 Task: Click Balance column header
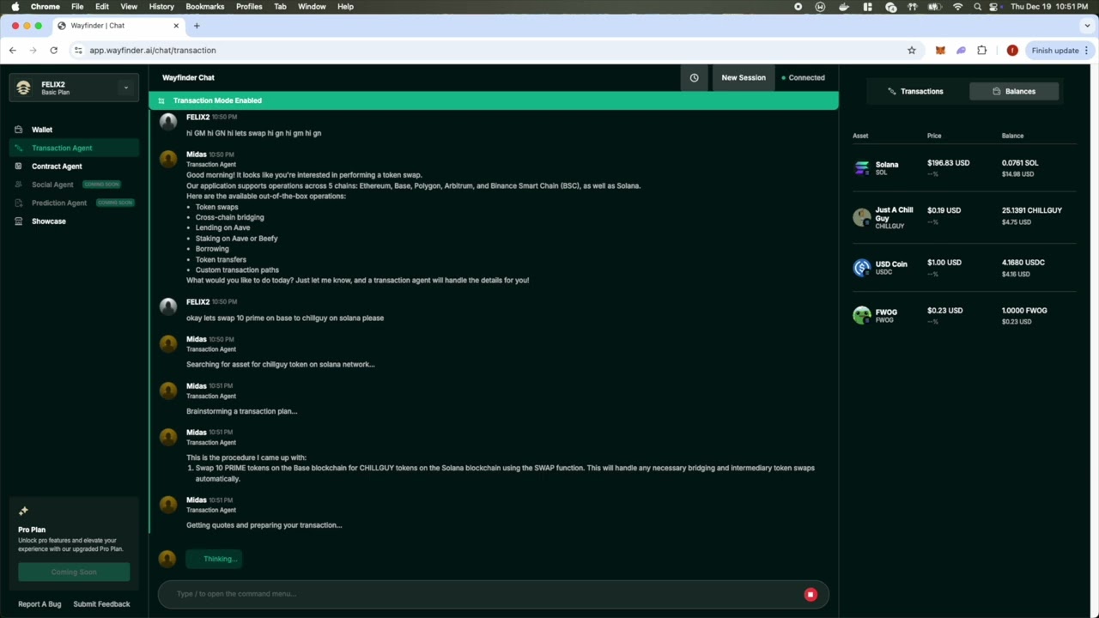click(x=1012, y=136)
